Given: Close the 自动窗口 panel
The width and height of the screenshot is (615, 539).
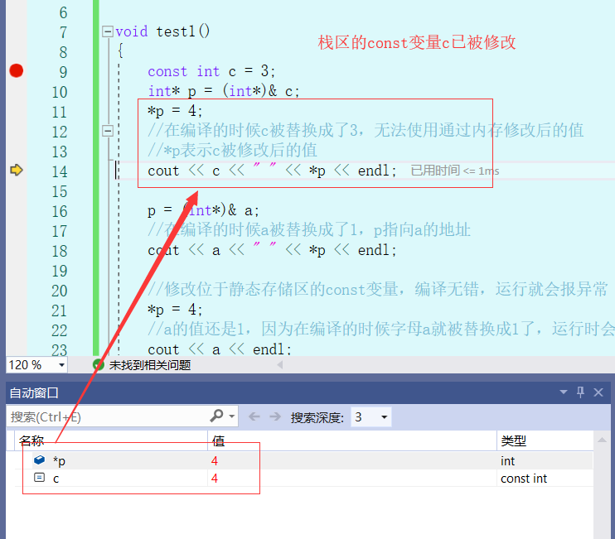Looking at the screenshot, I should 598,392.
